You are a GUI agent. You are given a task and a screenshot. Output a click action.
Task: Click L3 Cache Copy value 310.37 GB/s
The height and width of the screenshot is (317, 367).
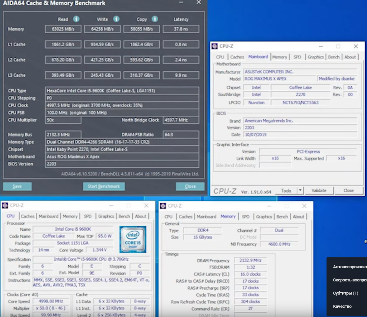[x=142, y=75]
